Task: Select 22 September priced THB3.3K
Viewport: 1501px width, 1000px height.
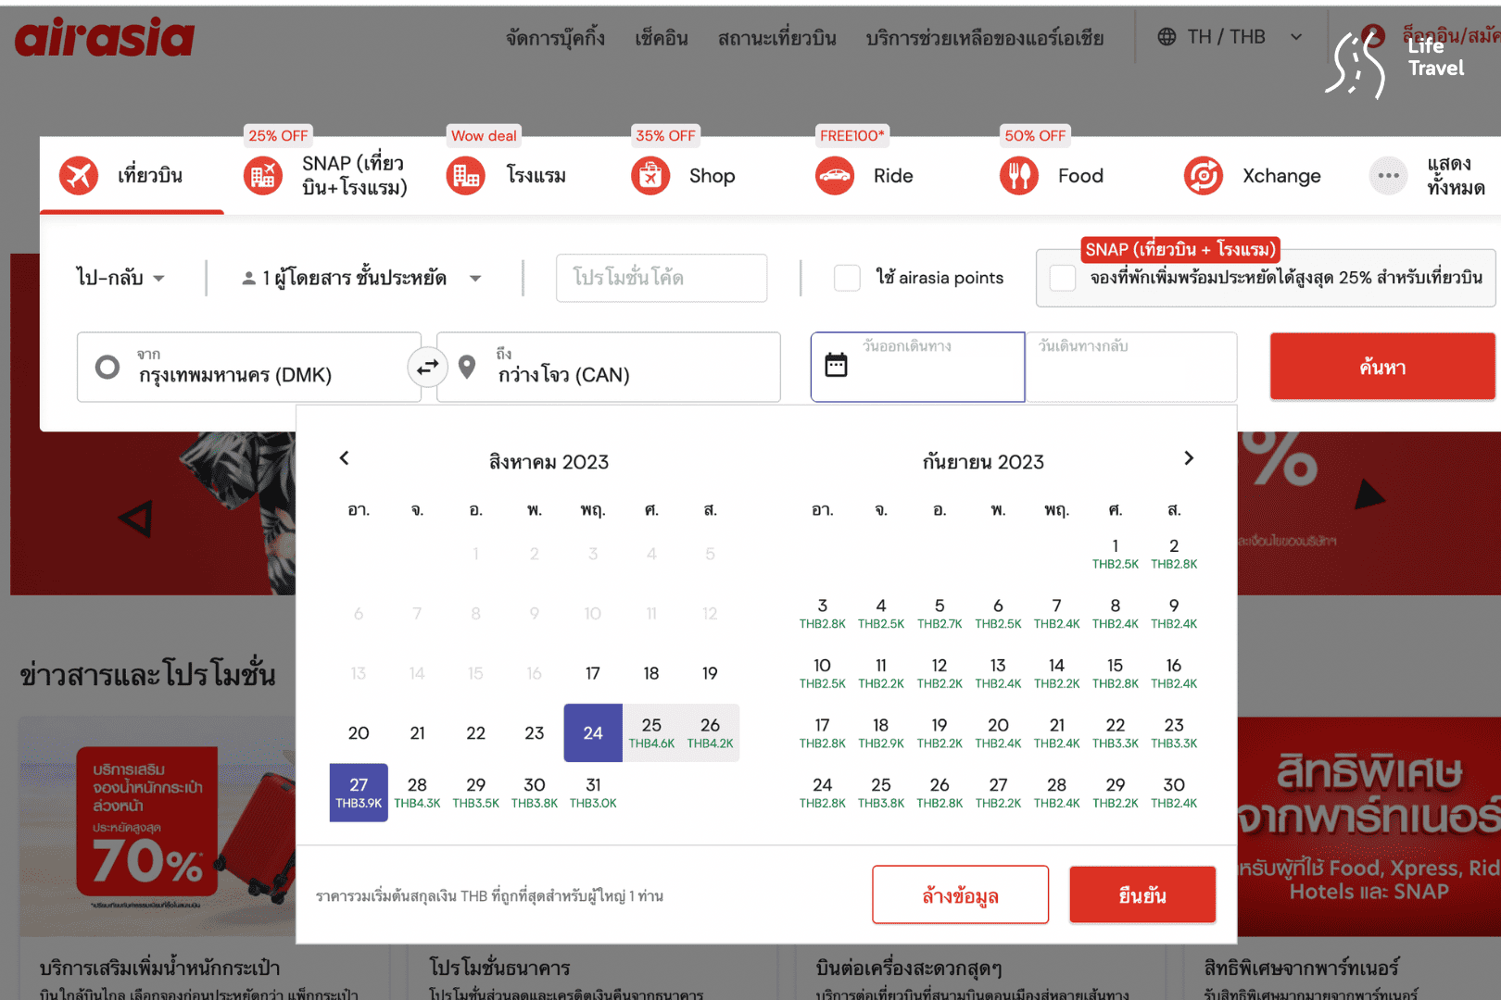Action: point(1115,732)
